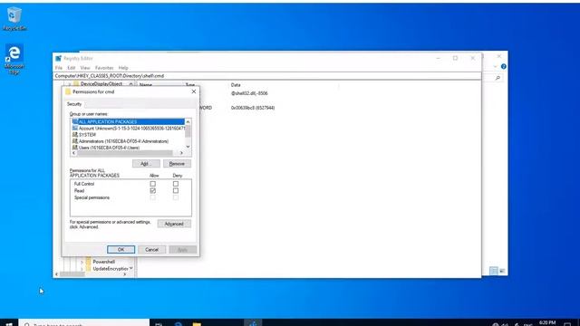
Task: Click Cancel in Permissions dialog
Action: 151,250
